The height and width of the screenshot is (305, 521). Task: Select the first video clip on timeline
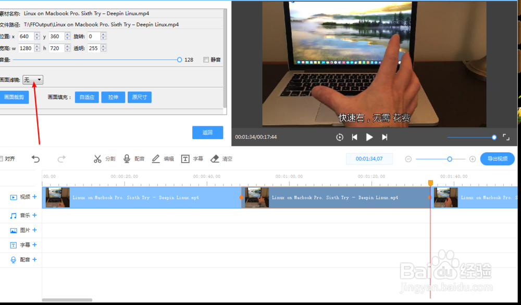[142, 197]
